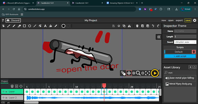Click the recenter canvas icon
This screenshot has height=104, width=198.
(147, 73)
